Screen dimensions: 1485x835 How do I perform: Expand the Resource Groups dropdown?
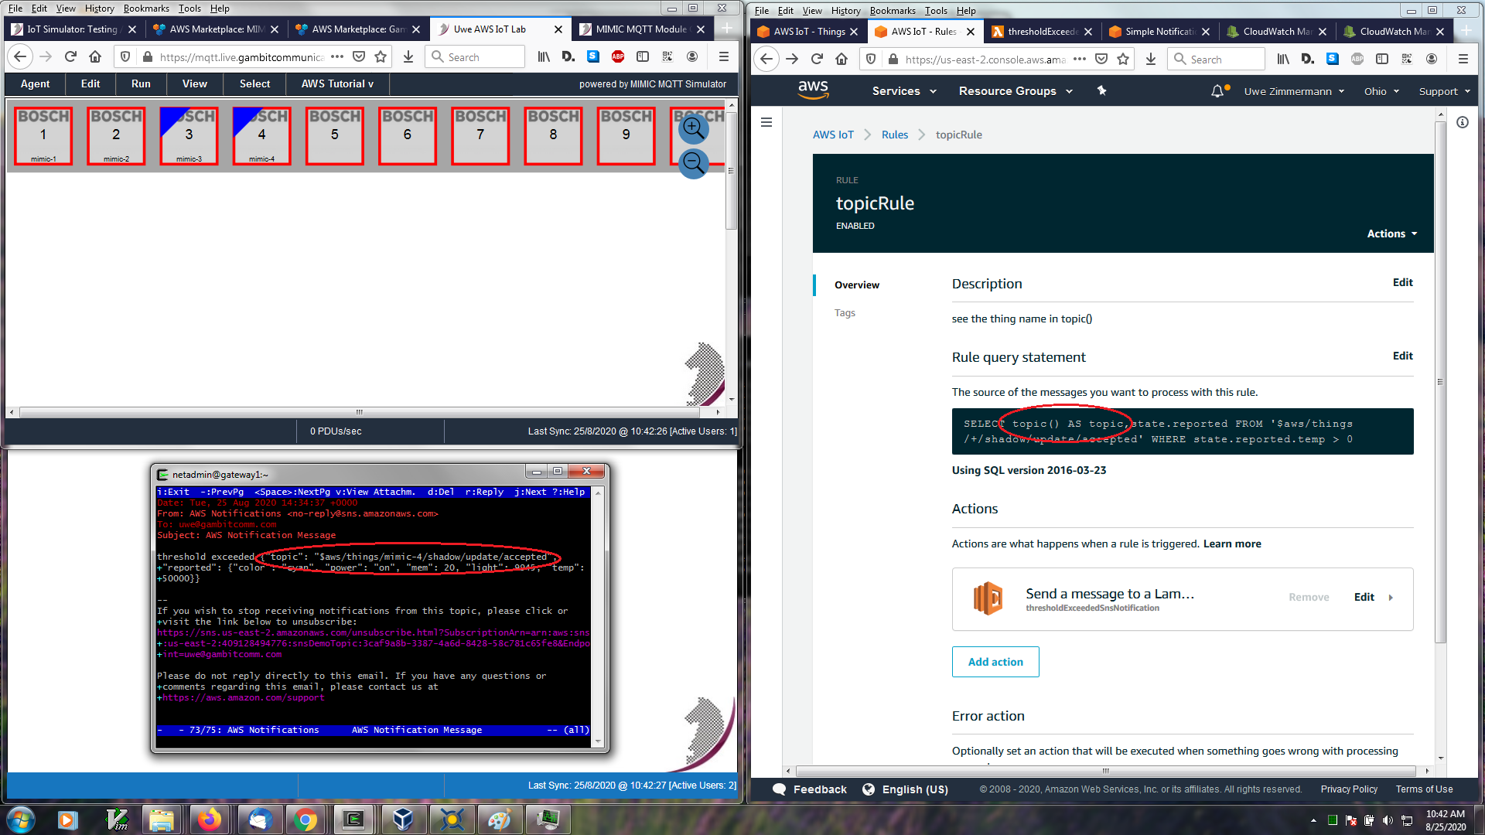pos(1016,91)
